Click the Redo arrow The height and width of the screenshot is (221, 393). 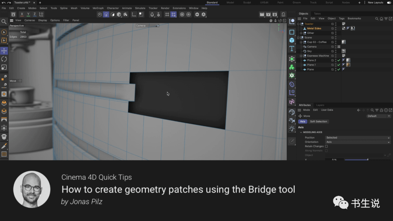(x=9, y=3)
